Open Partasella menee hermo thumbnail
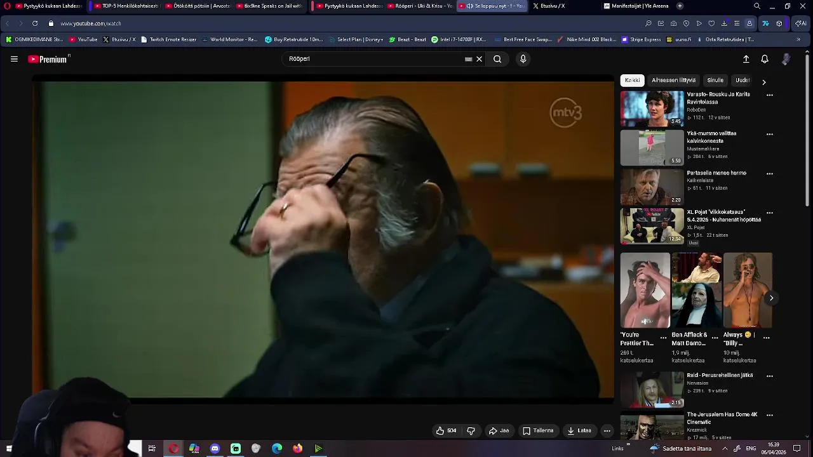 (x=652, y=187)
